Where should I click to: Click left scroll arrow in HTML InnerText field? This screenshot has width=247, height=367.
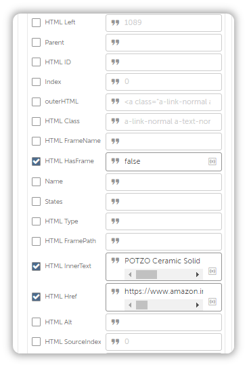click(x=130, y=274)
